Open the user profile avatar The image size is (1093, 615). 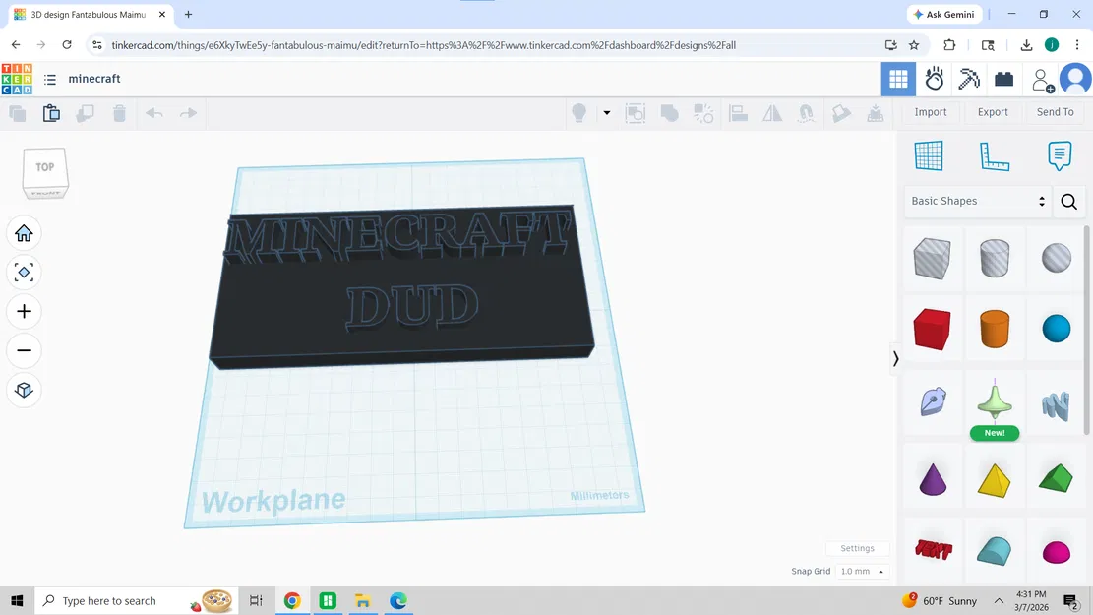(1076, 79)
